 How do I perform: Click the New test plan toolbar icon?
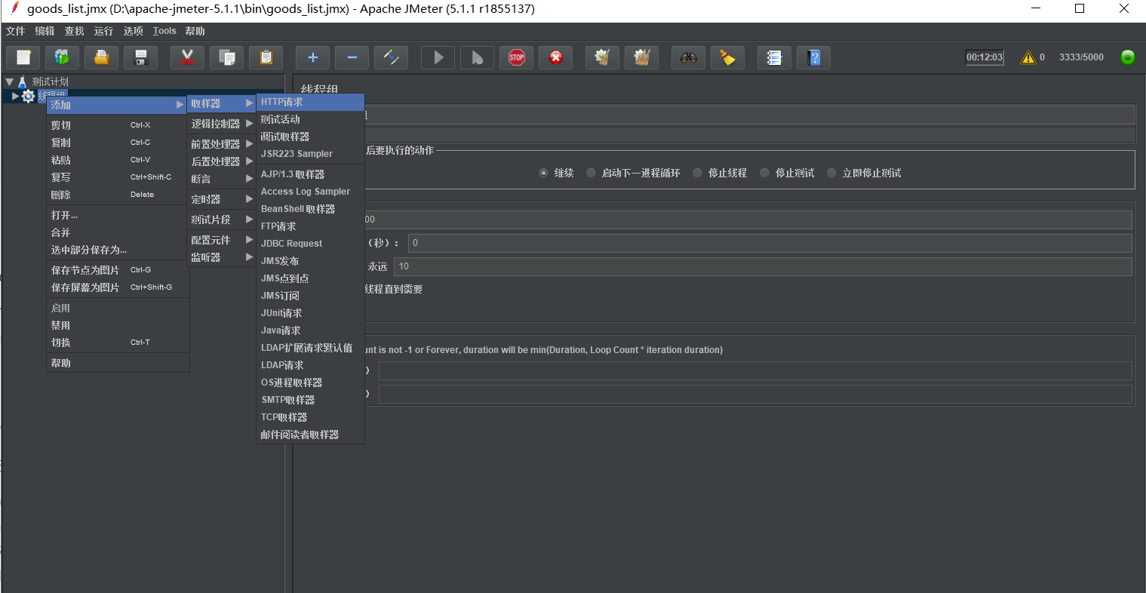pyautogui.click(x=23, y=57)
